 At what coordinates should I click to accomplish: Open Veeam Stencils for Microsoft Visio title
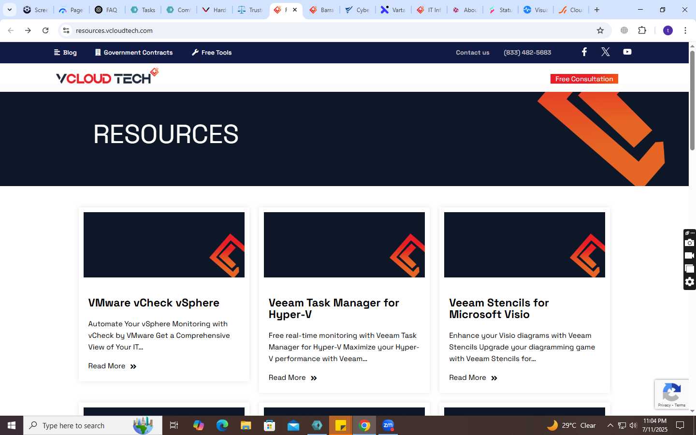(x=499, y=308)
